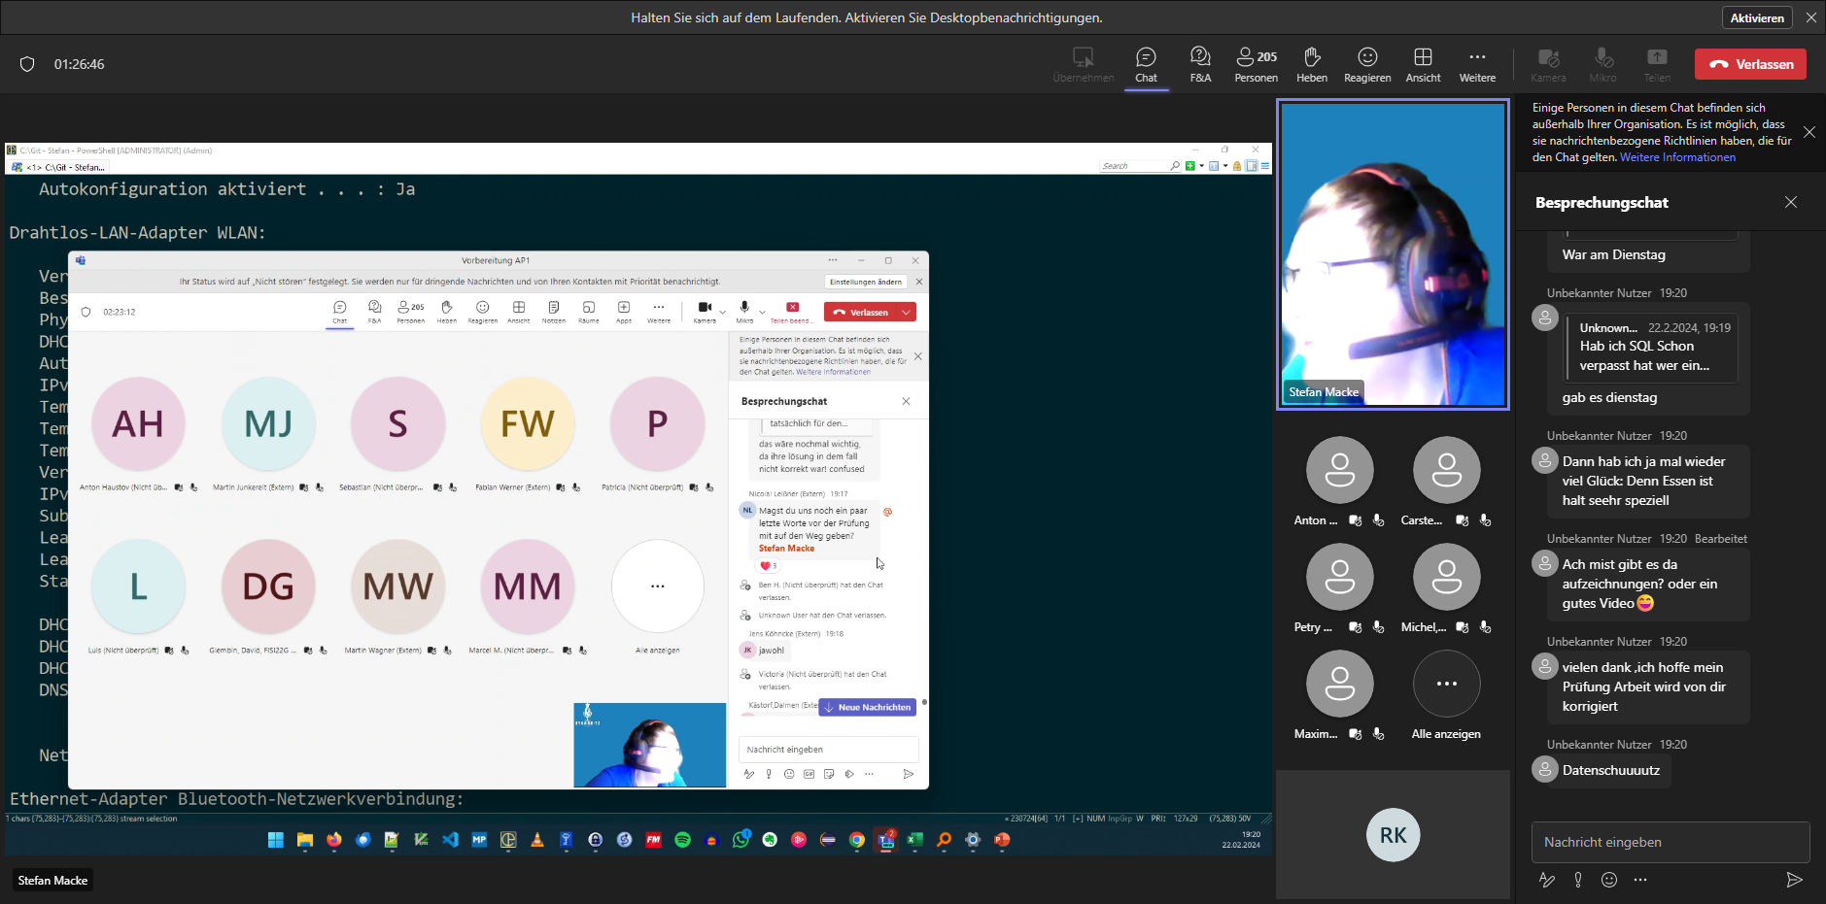Click Verlassen to leave the meeting
The image size is (1826, 904).
coord(1750,64)
